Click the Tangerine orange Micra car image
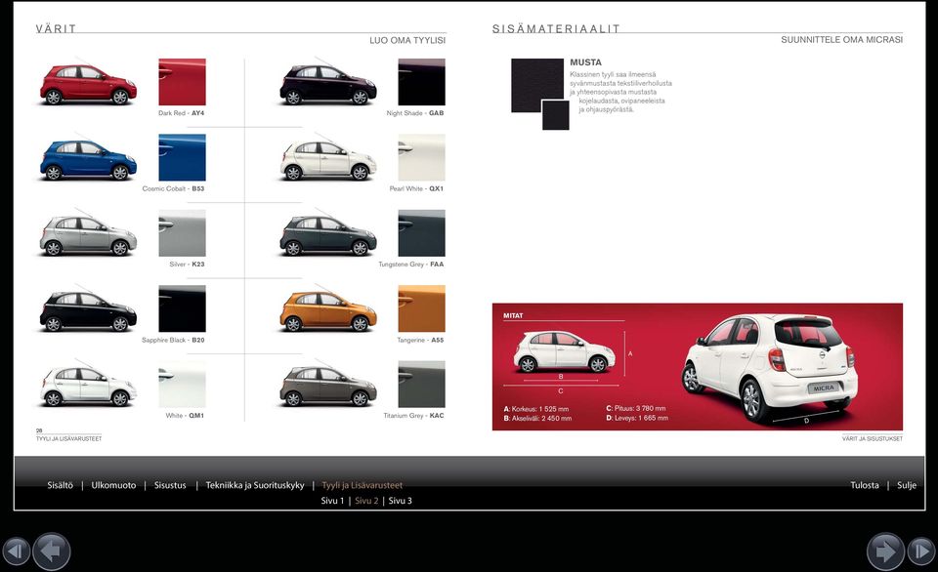Screen dimensions: 938x572 coord(328,310)
